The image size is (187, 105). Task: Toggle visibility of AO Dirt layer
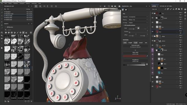(x=153, y=45)
